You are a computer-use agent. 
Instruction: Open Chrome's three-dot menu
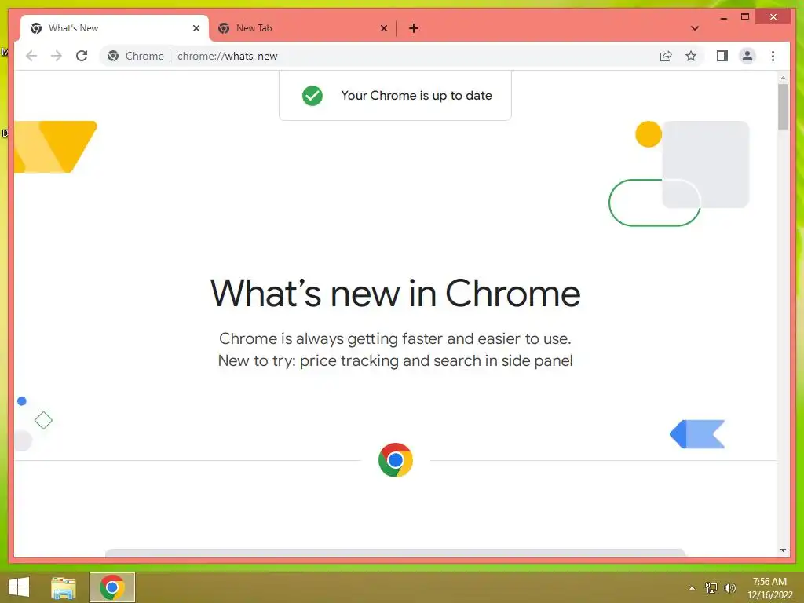tap(773, 56)
